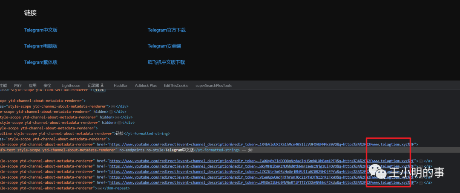Click the href URL with token Ew0Xy0xZldDODBq
The image size is (460, 193).
[x=262, y=161]
